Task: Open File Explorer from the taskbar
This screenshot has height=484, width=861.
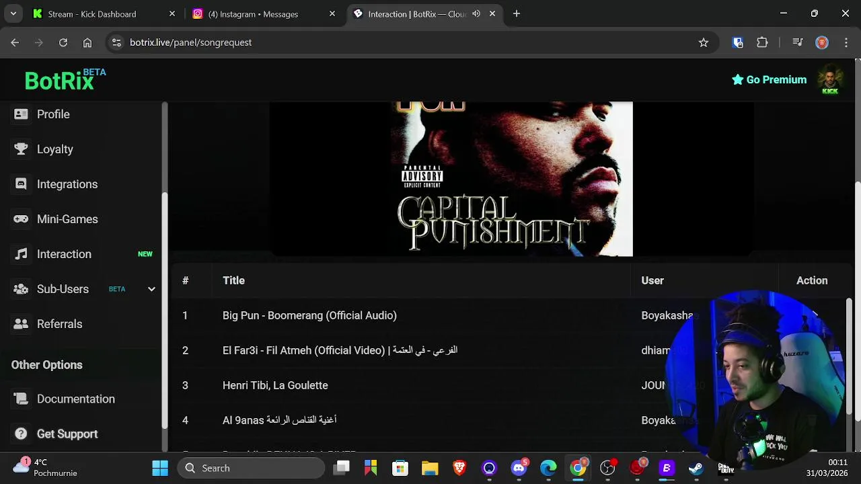Action: click(430, 468)
